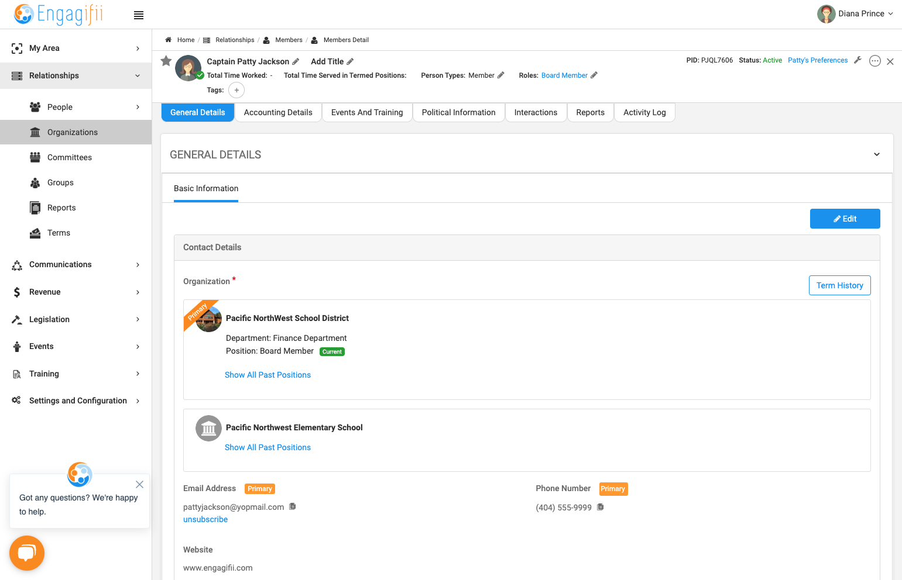Show all past positions for Pacific NorthWest School District

(x=267, y=375)
